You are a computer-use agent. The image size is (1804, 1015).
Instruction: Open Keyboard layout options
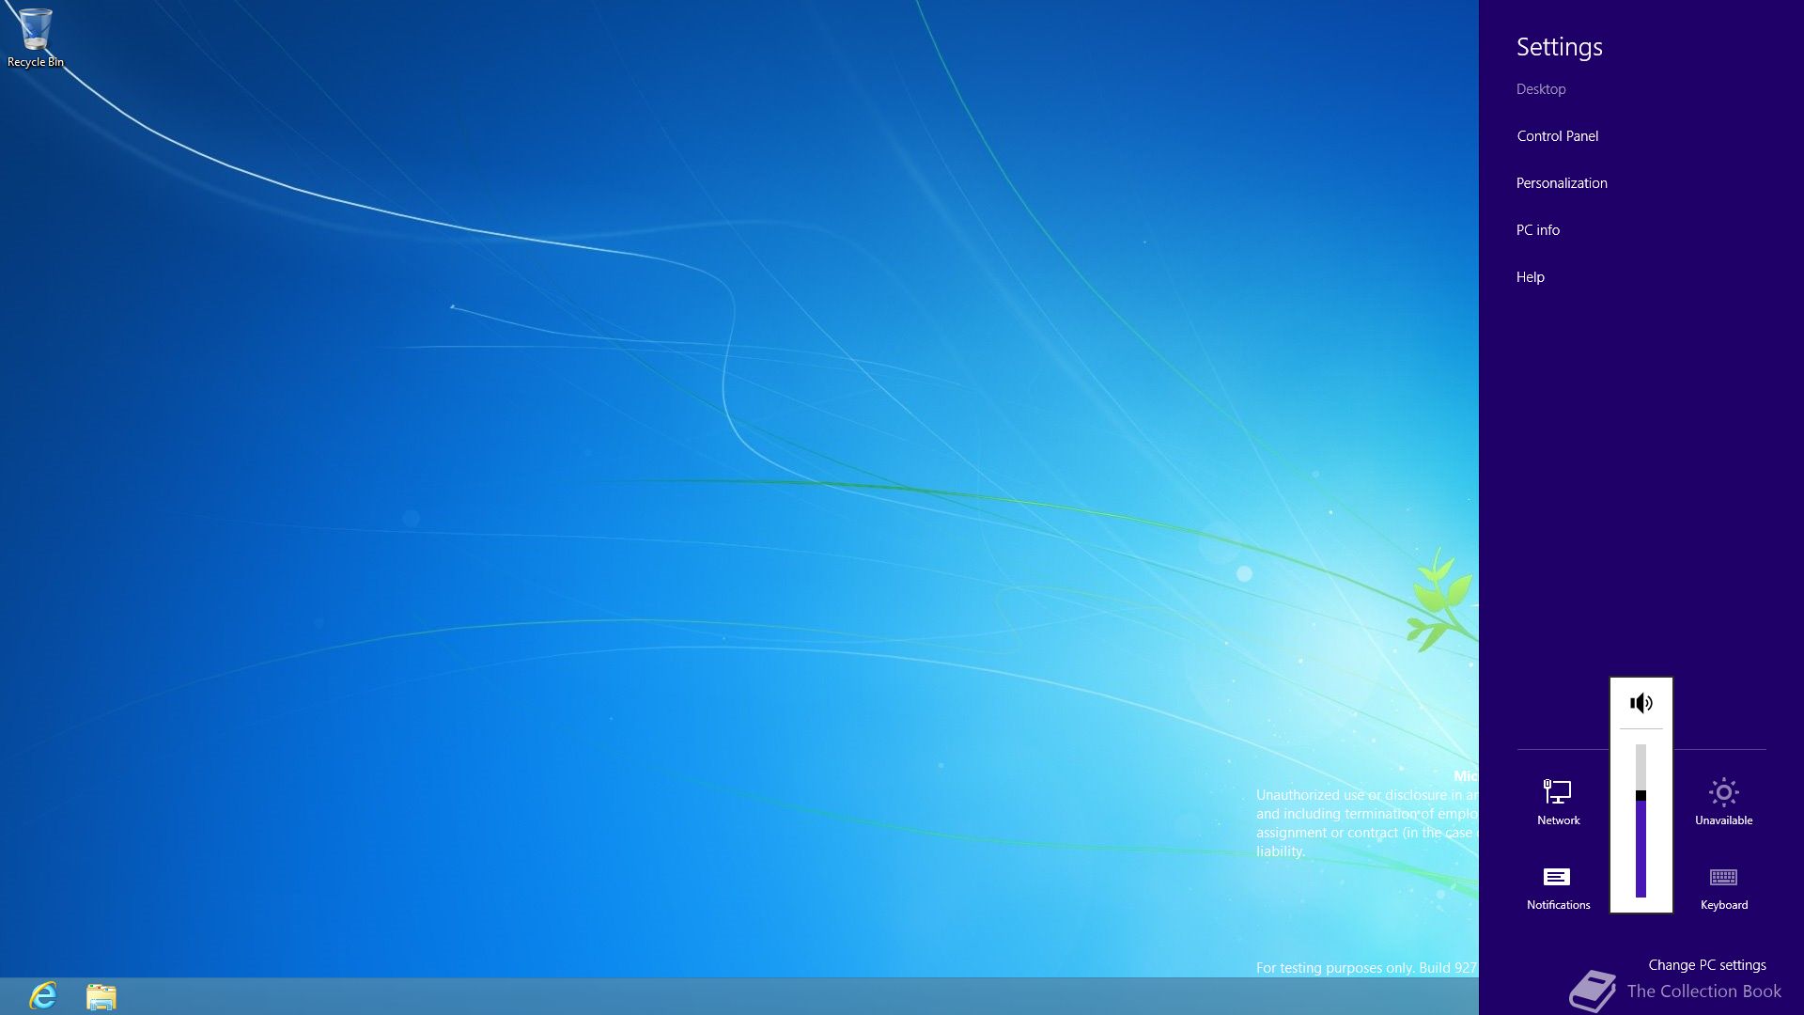point(1723,888)
